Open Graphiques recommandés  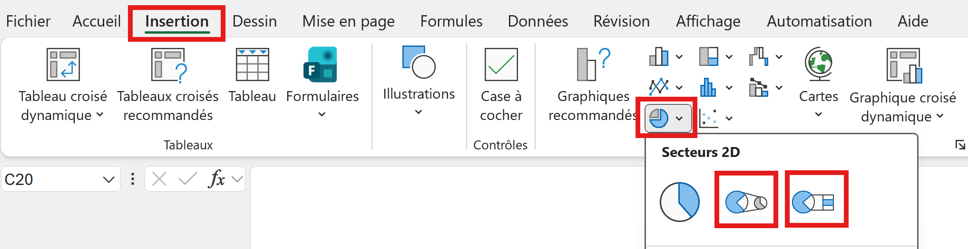click(x=593, y=65)
